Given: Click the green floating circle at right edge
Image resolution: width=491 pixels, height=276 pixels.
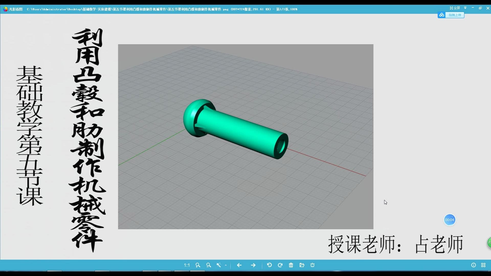Looking at the screenshot, I should click(x=489, y=243).
